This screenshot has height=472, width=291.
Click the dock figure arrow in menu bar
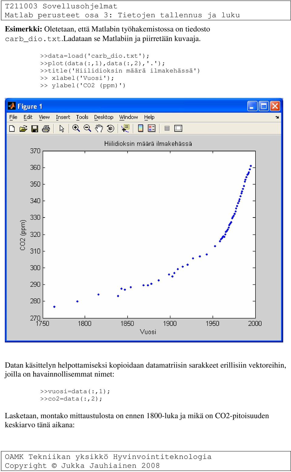(277, 117)
